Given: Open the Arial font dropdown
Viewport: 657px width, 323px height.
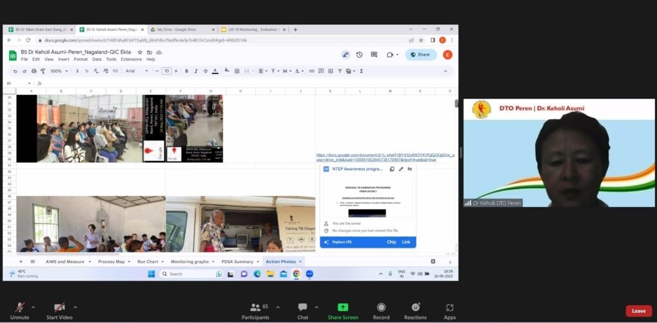Looking at the screenshot, I should tap(138, 71).
